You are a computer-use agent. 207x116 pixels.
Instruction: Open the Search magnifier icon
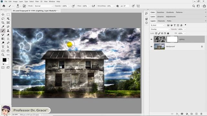[x=193, y=6]
